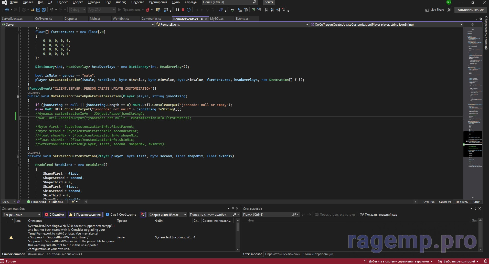Switch to the Локальные tab
This screenshot has width=489, height=264.
click(36, 254)
